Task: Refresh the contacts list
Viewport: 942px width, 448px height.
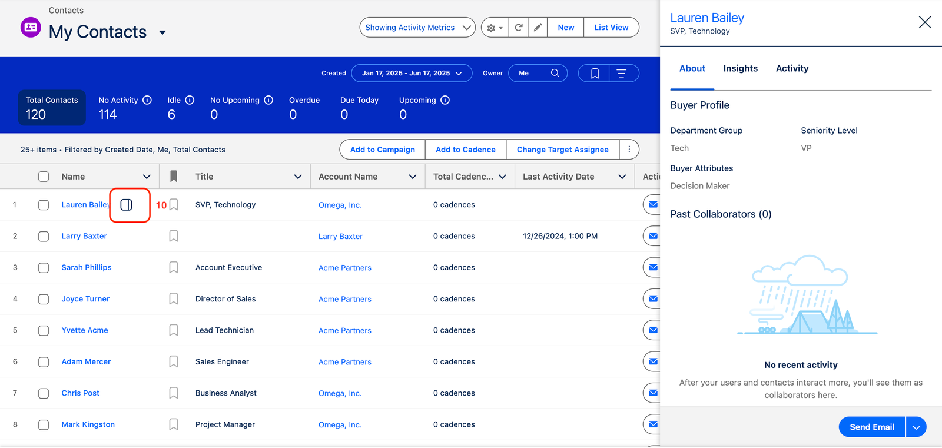Action: [519, 28]
